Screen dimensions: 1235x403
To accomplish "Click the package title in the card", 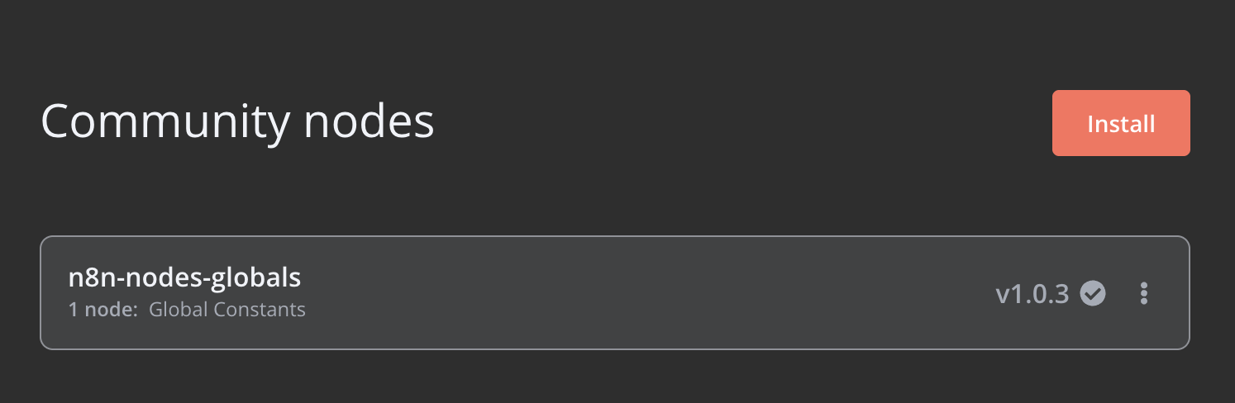I will (184, 278).
